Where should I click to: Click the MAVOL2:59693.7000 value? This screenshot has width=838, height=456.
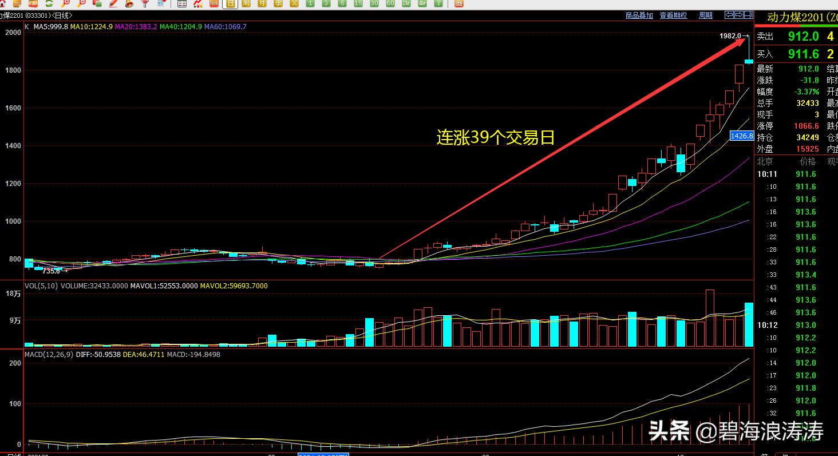tap(234, 286)
